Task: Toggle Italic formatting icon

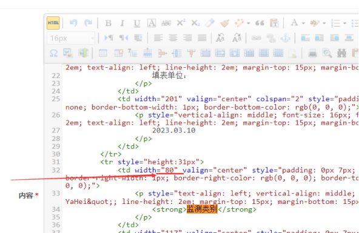Action: click(122, 23)
